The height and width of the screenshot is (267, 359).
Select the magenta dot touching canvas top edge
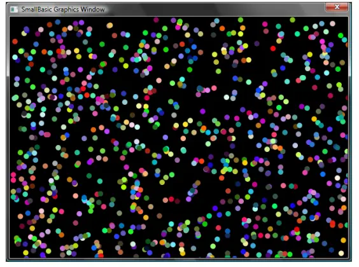coord(156,20)
